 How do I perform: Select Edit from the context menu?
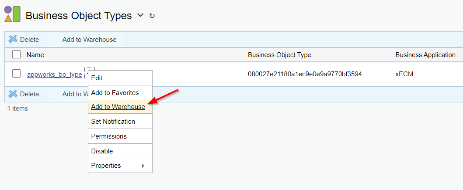coord(97,78)
